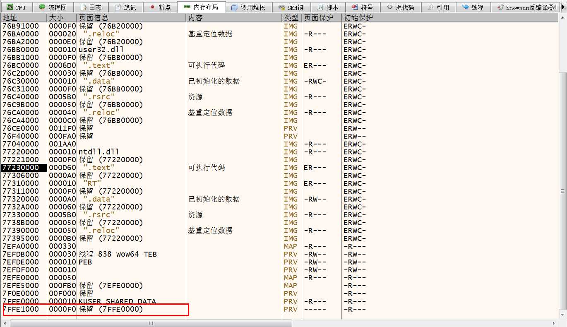567x327 pixels.
Task: Click the vertical scrollbar thumb
Action: click(562, 190)
